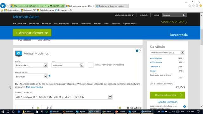Click the add-to-favorites bar star icon

[x=2, y=10]
